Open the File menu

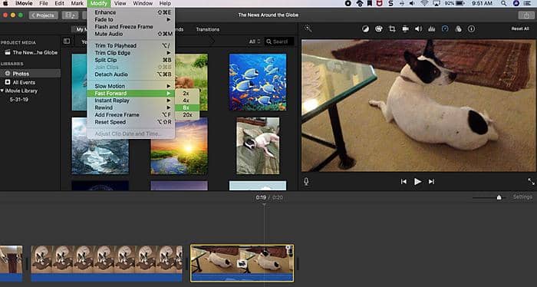click(x=44, y=3)
